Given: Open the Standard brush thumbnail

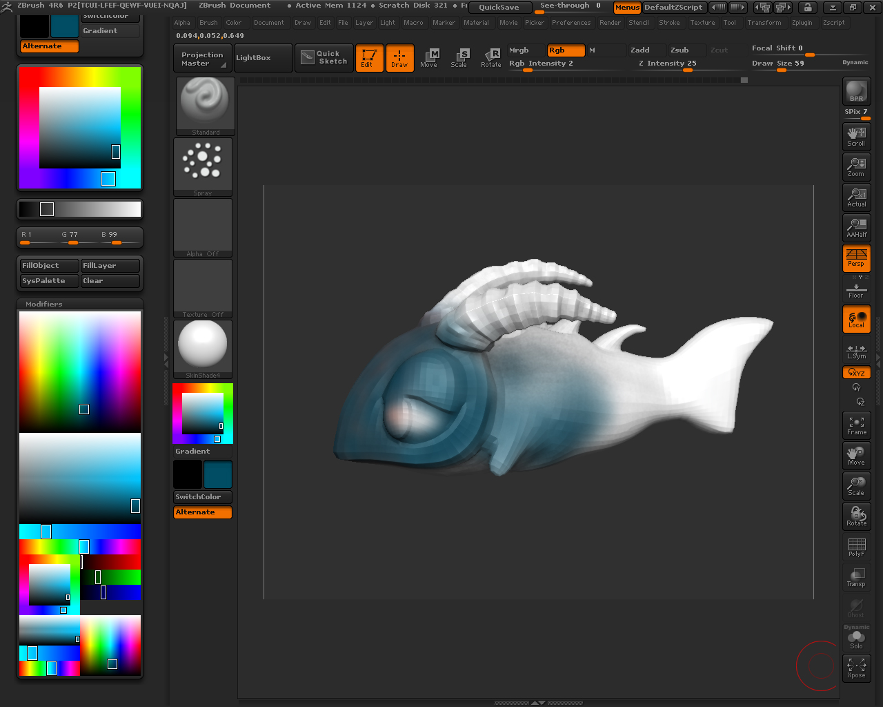Looking at the screenshot, I should point(205,106).
